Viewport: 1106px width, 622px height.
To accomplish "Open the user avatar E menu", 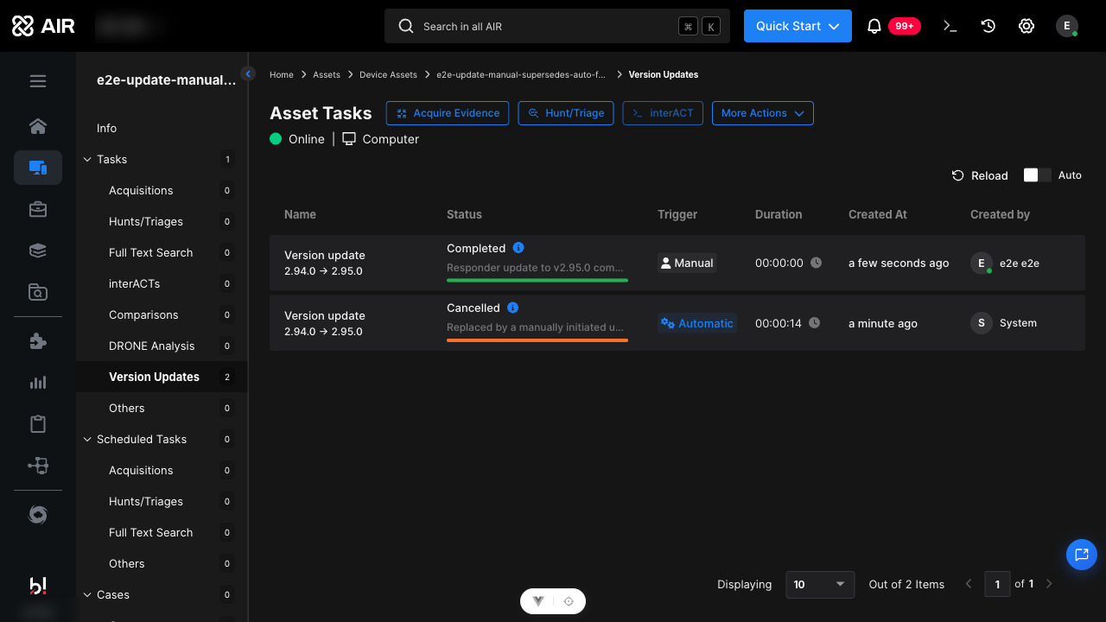I will pos(1067,26).
